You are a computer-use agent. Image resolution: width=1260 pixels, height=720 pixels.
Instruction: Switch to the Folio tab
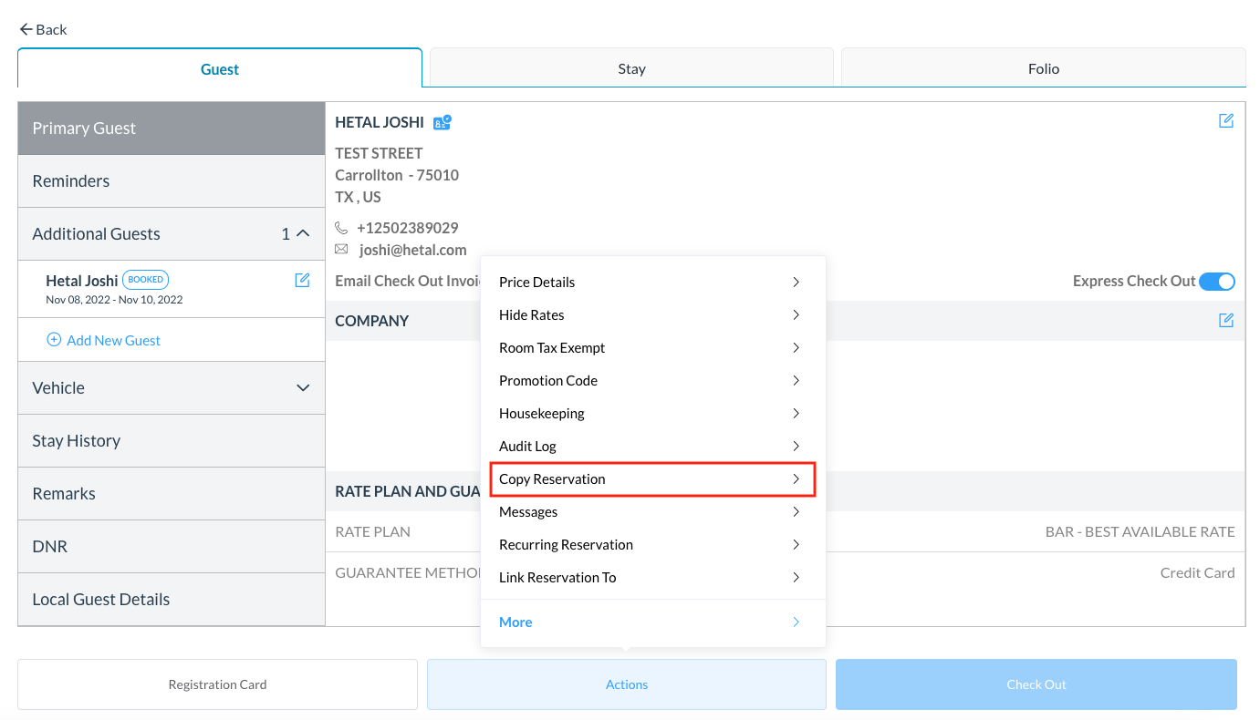click(1043, 68)
